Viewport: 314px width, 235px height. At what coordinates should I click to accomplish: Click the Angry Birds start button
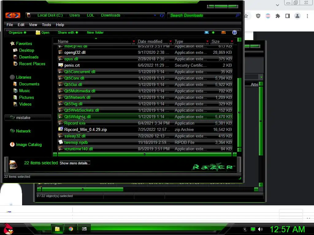click(8, 229)
